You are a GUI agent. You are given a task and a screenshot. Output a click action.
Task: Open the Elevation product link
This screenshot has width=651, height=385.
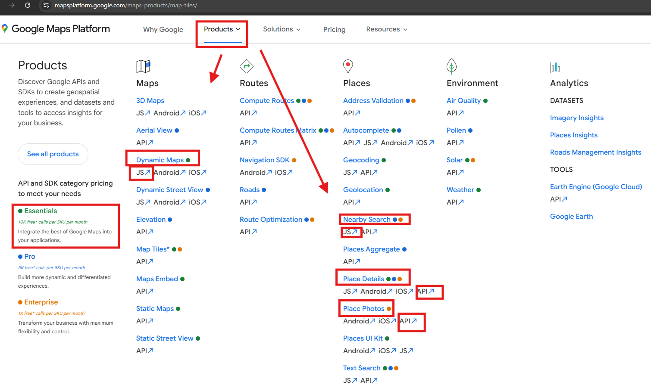pos(151,219)
